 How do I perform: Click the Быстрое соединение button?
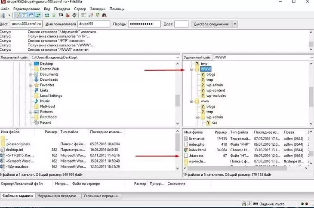(x=211, y=24)
